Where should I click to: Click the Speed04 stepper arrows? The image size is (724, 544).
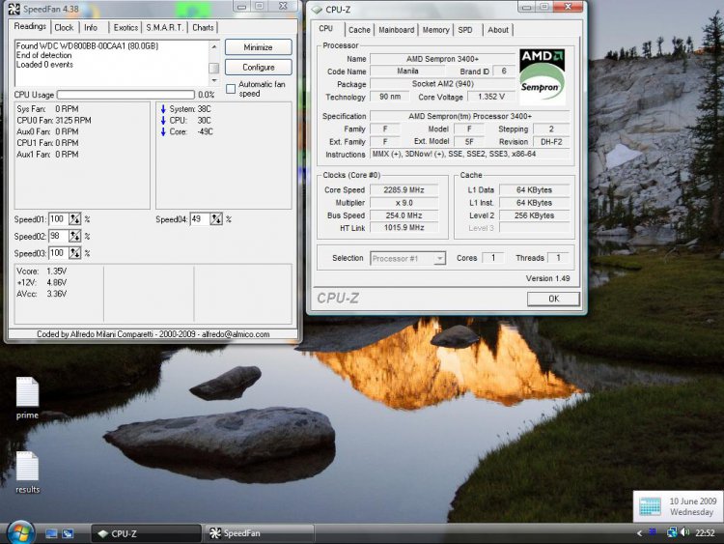pyautogui.click(x=215, y=219)
